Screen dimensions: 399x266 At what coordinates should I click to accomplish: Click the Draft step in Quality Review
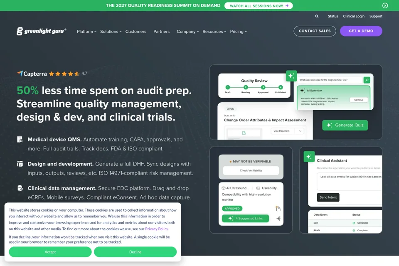pyautogui.click(x=228, y=89)
